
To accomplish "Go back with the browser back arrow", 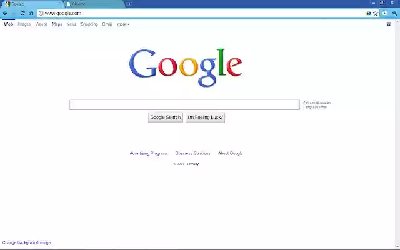I will tap(5, 13).
